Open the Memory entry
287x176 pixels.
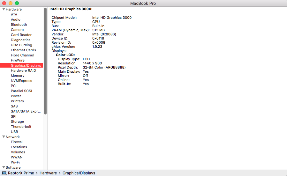coord(18,76)
